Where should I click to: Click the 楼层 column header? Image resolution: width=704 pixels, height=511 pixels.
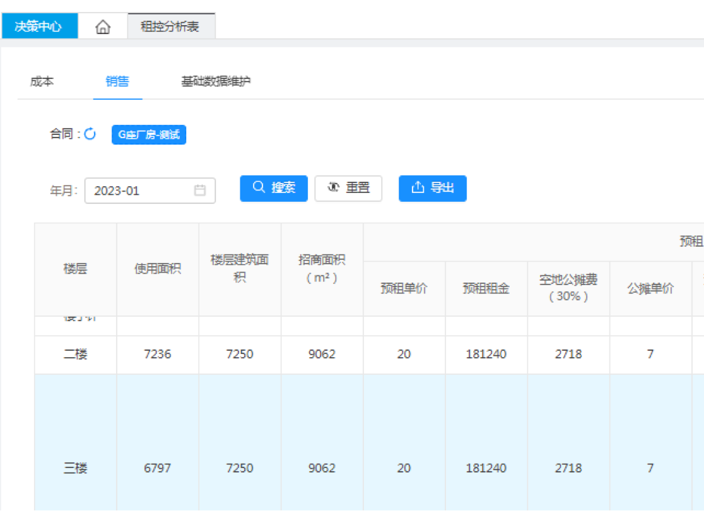76,269
